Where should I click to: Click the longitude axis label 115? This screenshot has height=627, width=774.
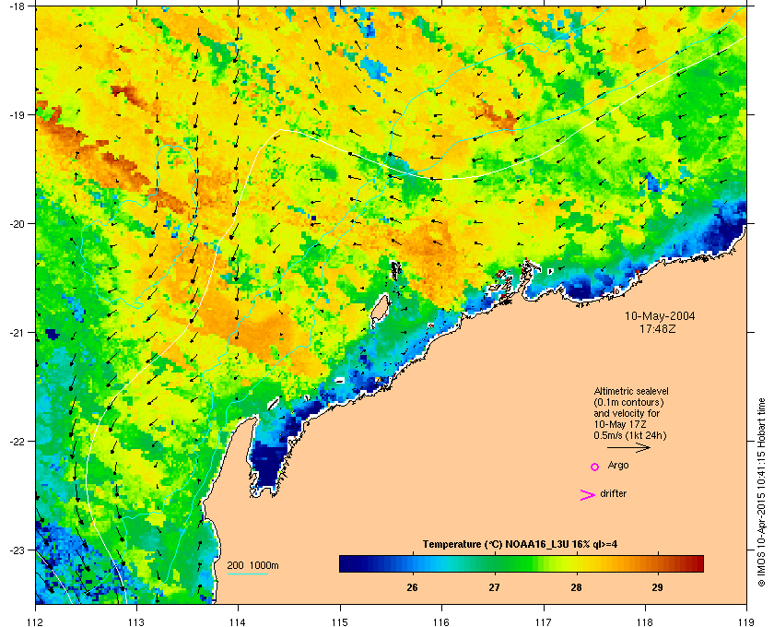(x=340, y=622)
